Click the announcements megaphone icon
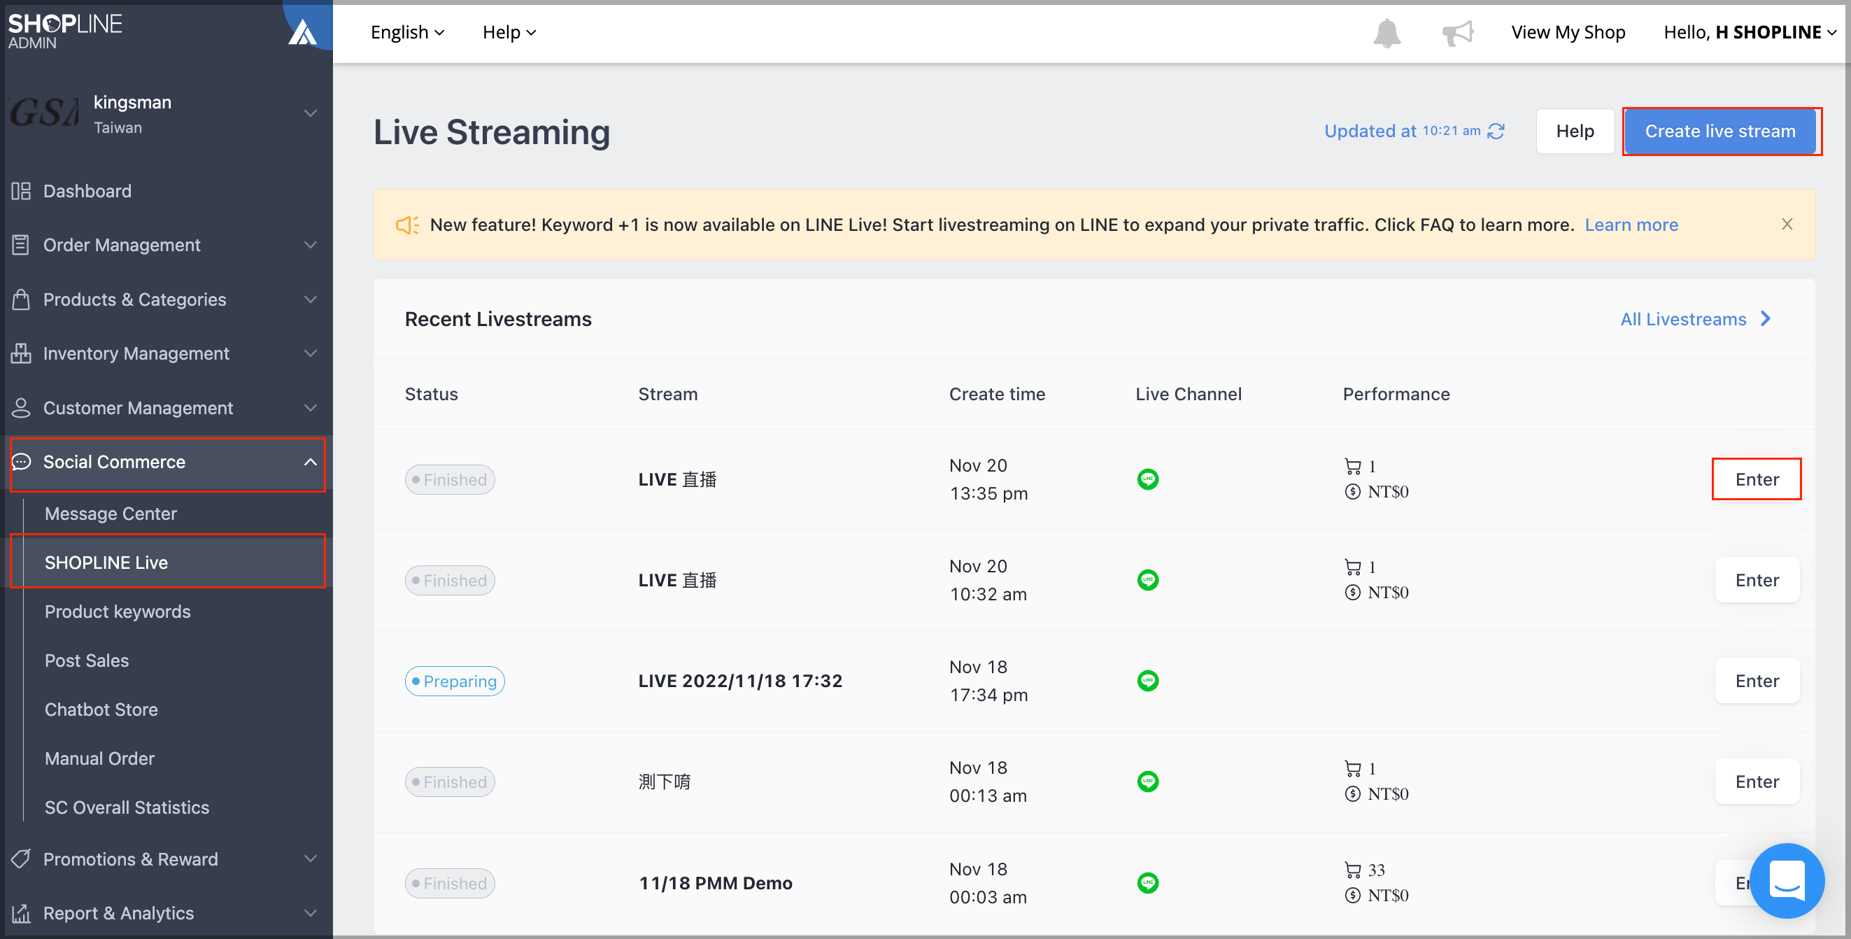 [1458, 33]
